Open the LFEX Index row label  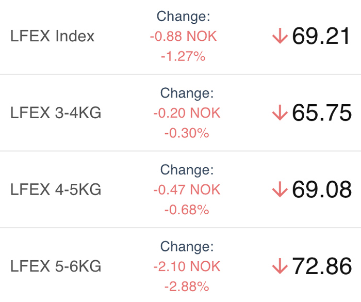pyautogui.click(x=52, y=37)
